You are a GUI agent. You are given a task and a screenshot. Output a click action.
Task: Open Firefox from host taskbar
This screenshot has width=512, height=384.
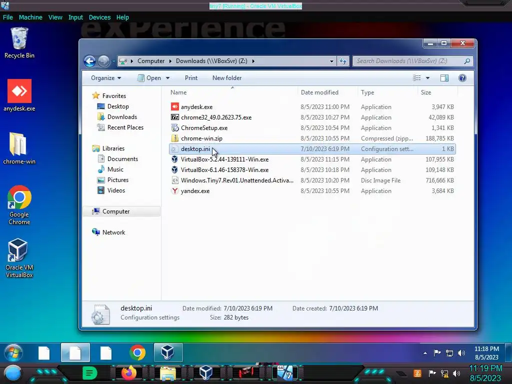click(x=129, y=373)
